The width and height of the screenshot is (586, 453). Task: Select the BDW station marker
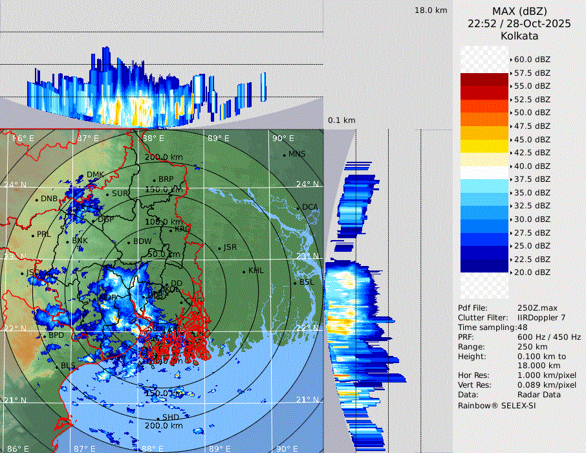click(129, 242)
